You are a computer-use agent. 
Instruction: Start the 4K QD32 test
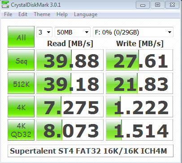(x=21, y=130)
